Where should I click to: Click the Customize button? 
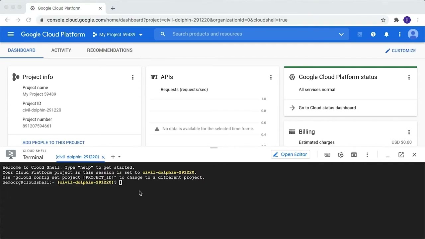[400, 50]
